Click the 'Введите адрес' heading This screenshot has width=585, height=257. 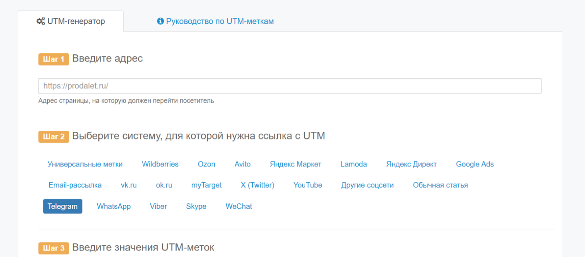107,58
